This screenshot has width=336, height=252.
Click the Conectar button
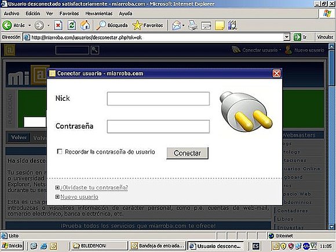tap(187, 153)
